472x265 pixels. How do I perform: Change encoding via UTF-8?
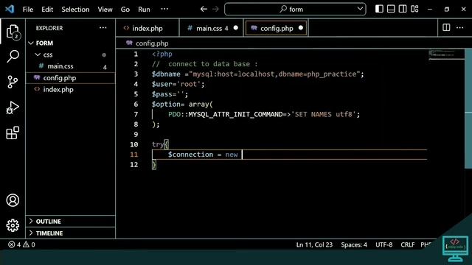coord(383,244)
